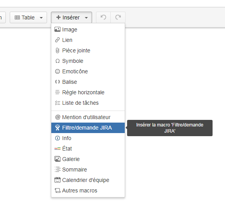The width and height of the screenshot is (225, 206).
Task: Click the Calendrier d'équipe calendar icon
Action: point(58,180)
